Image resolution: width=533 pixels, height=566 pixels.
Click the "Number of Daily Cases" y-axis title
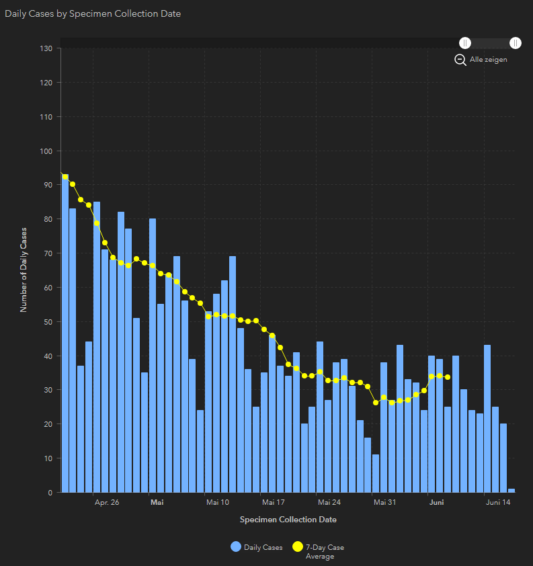pyautogui.click(x=24, y=269)
